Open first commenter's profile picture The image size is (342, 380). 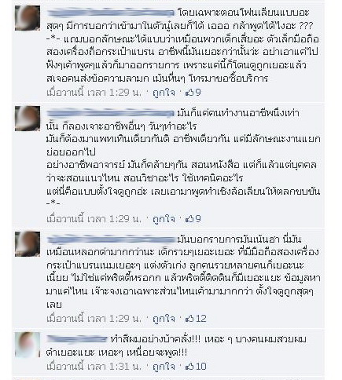point(28,18)
